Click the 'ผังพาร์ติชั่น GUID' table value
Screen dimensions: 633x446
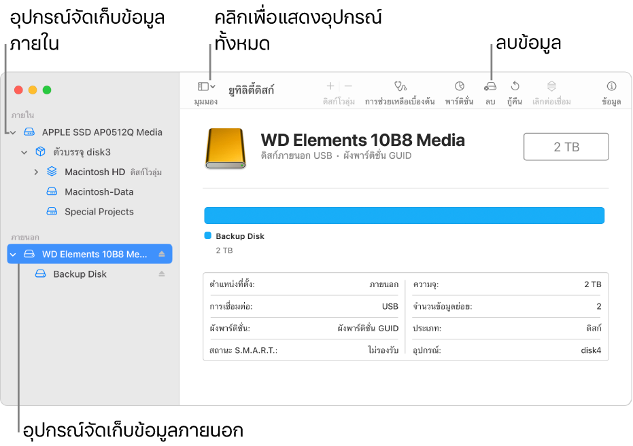pos(369,329)
